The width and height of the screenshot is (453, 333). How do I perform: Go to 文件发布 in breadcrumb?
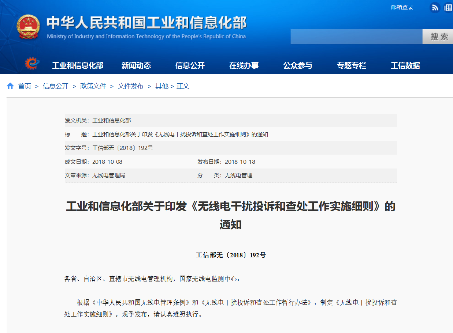pyautogui.click(x=131, y=86)
